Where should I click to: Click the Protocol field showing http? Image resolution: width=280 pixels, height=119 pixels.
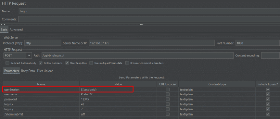(x=43, y=43)
